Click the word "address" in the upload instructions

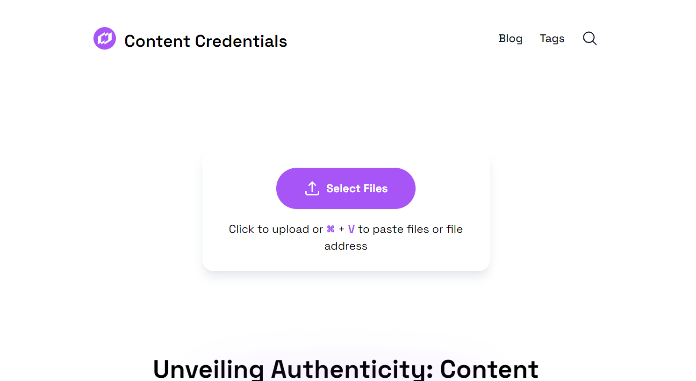coord(345,246)
